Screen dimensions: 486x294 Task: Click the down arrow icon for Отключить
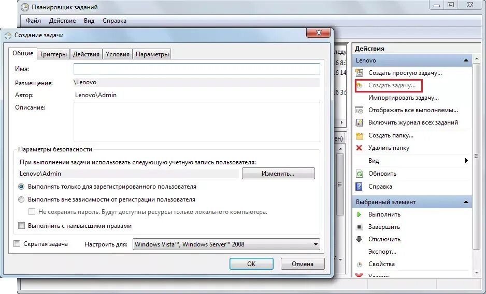[x=359, y=239]
